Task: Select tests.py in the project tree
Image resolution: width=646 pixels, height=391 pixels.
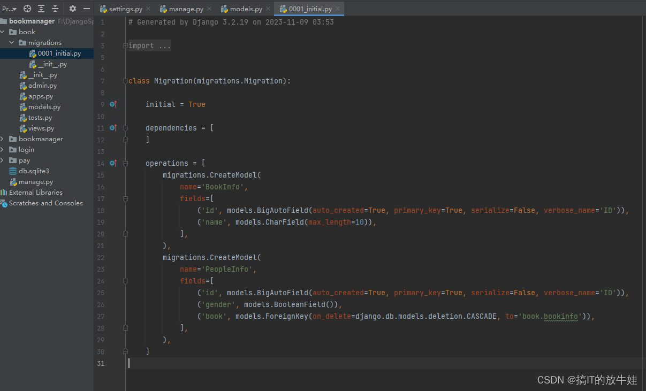Action: coord(40,118)
